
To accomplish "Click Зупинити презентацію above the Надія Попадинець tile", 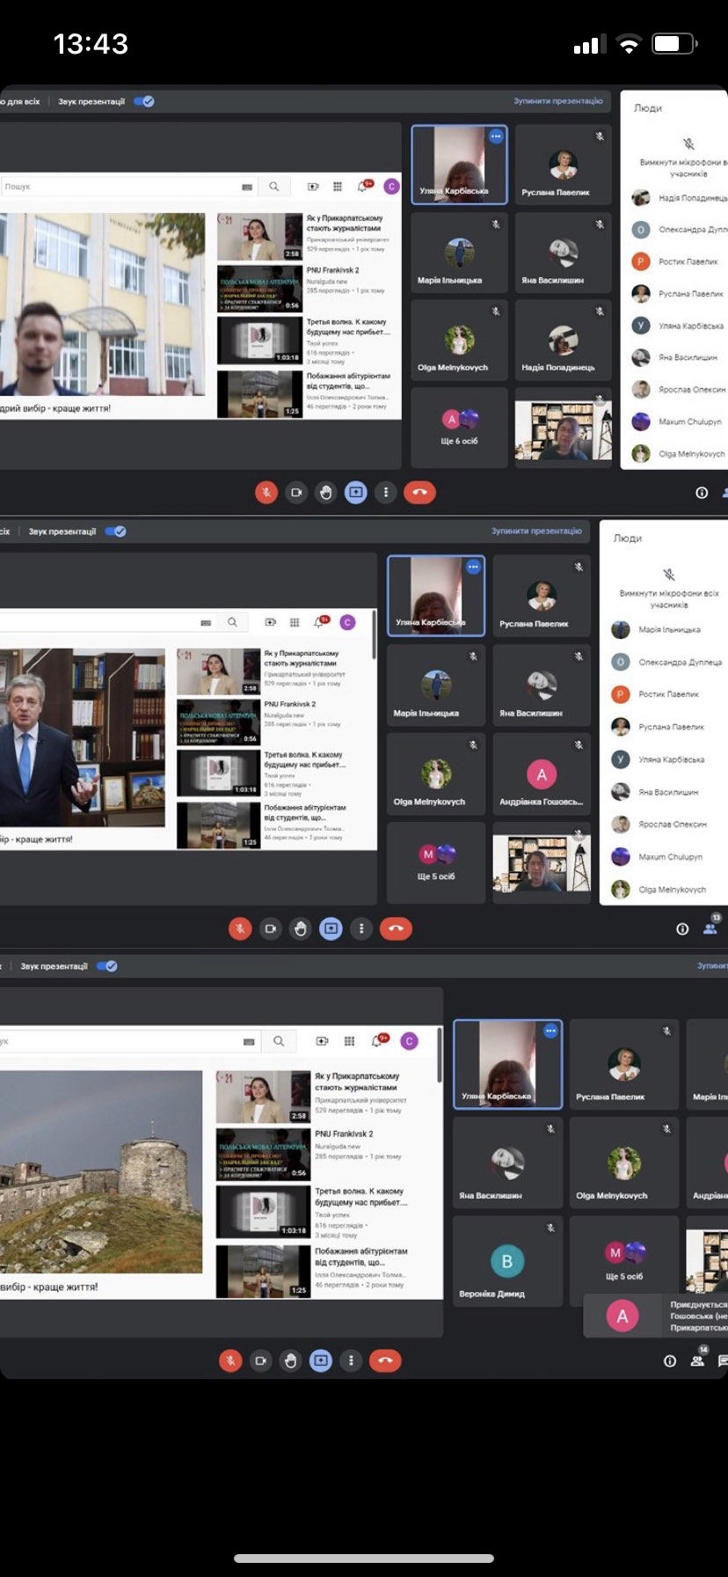I will pyautogui.click(x=558, y=101).
